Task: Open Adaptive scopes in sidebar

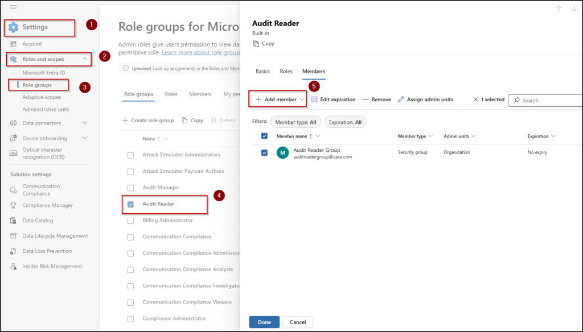Action: 42,97
